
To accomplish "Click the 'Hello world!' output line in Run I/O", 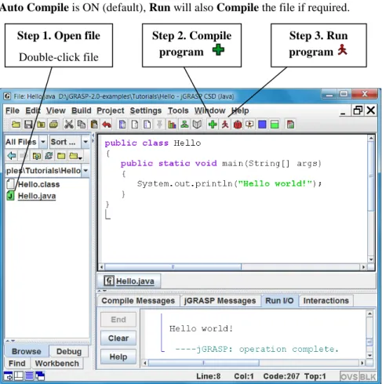I will coord(201,328).
